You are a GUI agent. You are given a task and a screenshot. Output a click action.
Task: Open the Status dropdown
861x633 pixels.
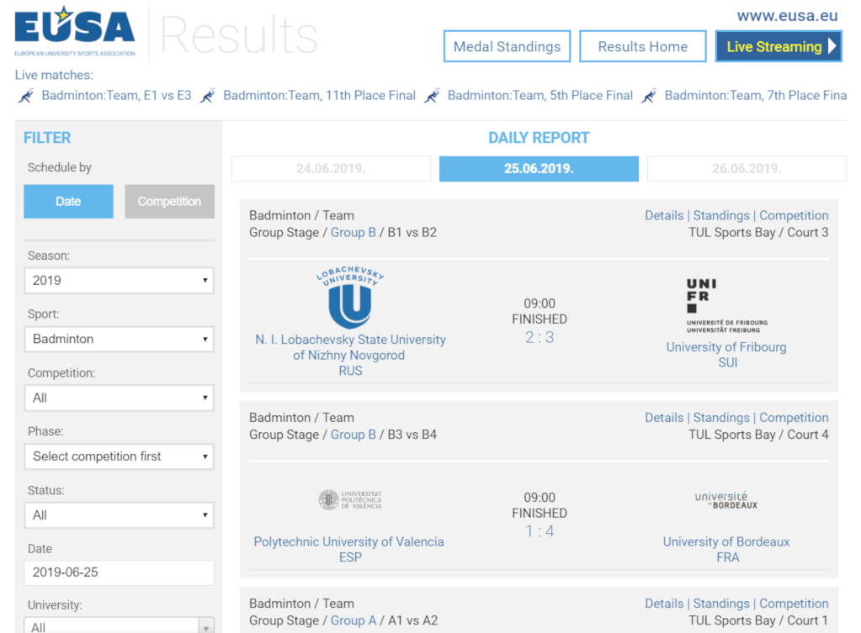(x=119, y=514)
